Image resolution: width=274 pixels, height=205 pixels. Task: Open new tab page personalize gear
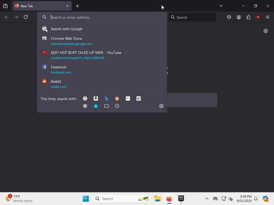click(266, 31)
